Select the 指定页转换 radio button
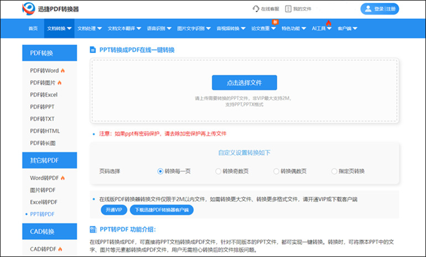 coord(334,171)
